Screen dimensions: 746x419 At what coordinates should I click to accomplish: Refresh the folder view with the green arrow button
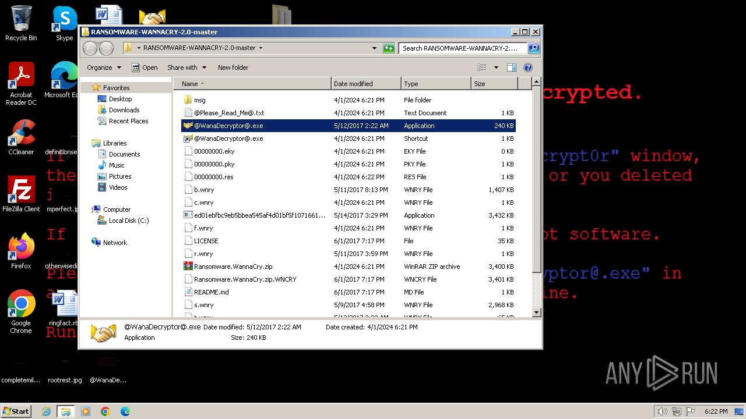(x=389, y=48)
